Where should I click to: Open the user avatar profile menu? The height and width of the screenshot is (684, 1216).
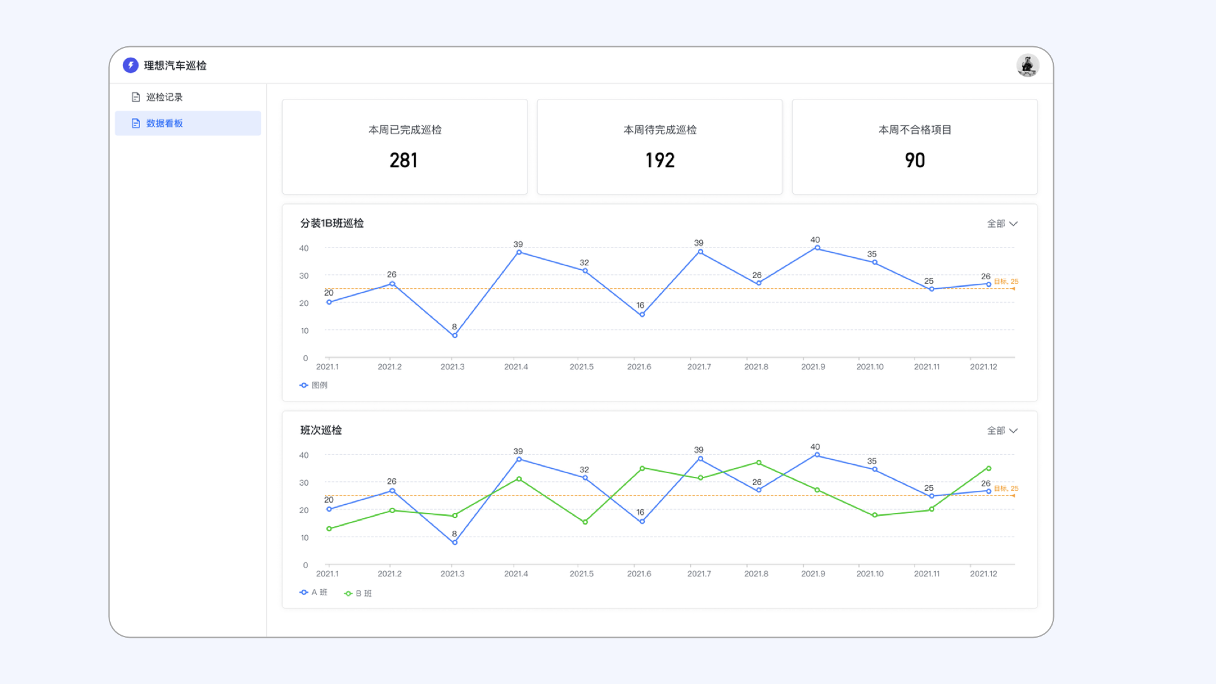(1027, 65)
